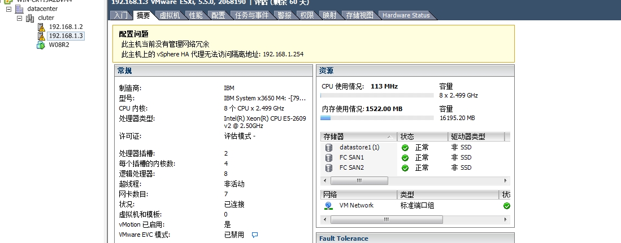Click the 16195.20 MB capacity value
The width and height of the screenshot is (621, 243).
click(457, 118)
